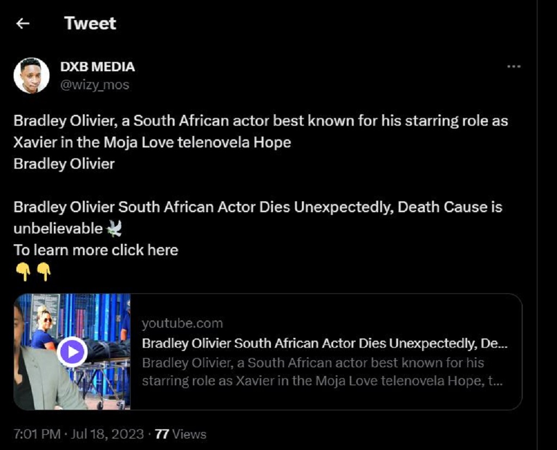Click the standalone "Bradley Olivier" line of the tweet

tap(64, 164)
